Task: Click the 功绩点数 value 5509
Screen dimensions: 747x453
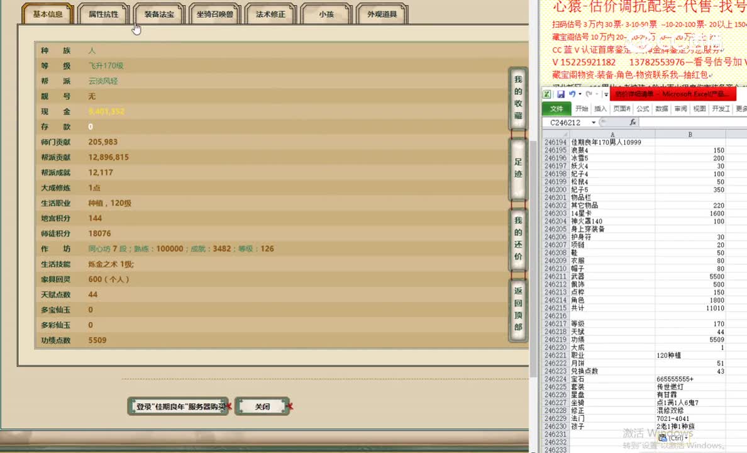Action: (97, 340)
